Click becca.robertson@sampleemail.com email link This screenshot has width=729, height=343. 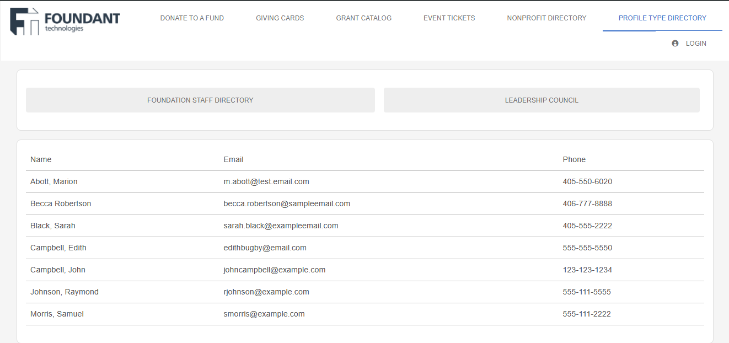pos(287,203)
